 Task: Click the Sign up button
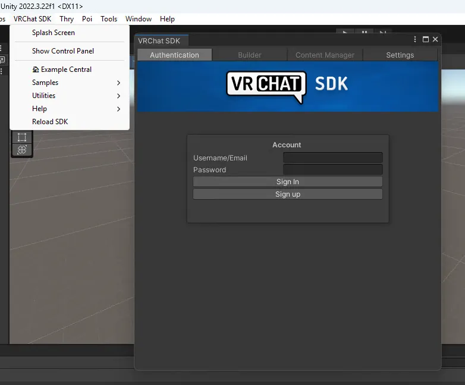[288, 194]
